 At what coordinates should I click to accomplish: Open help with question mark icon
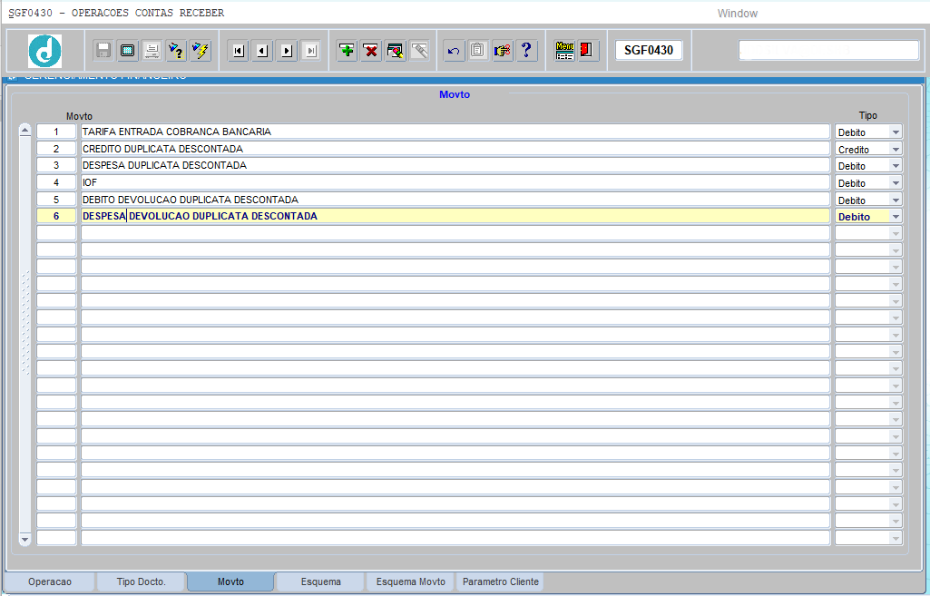(526, 51)
